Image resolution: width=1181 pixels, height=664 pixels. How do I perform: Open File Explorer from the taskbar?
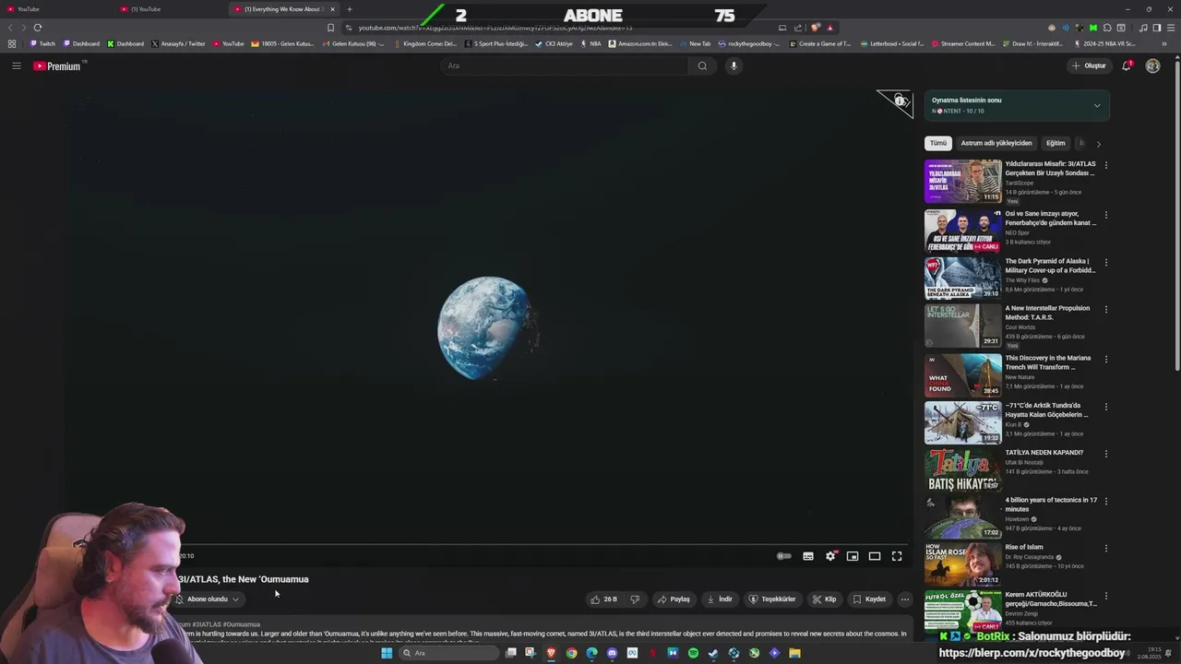coord(794,653)
